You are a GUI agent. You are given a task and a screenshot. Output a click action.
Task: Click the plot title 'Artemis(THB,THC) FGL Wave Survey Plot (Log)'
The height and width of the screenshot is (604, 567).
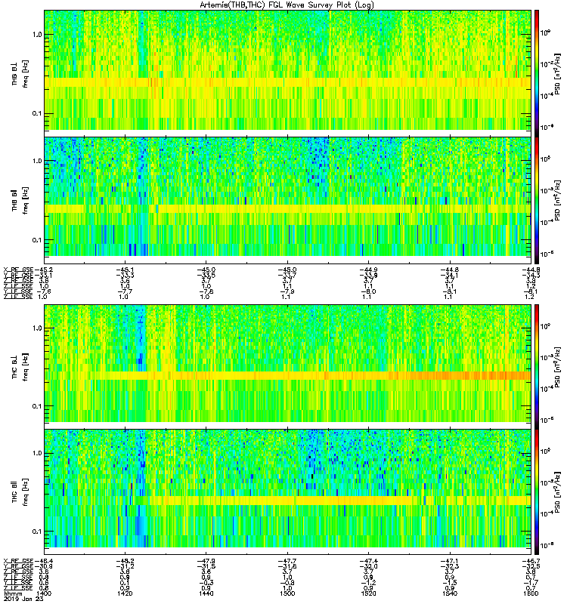point(287,5)
